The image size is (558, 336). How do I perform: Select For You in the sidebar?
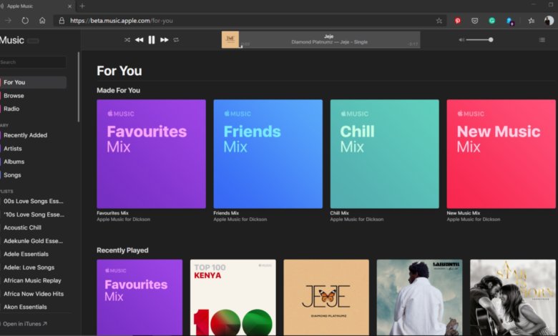click(33, 82)
